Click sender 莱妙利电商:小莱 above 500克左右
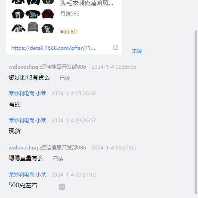The image size is (198, 198). (28, 175)
